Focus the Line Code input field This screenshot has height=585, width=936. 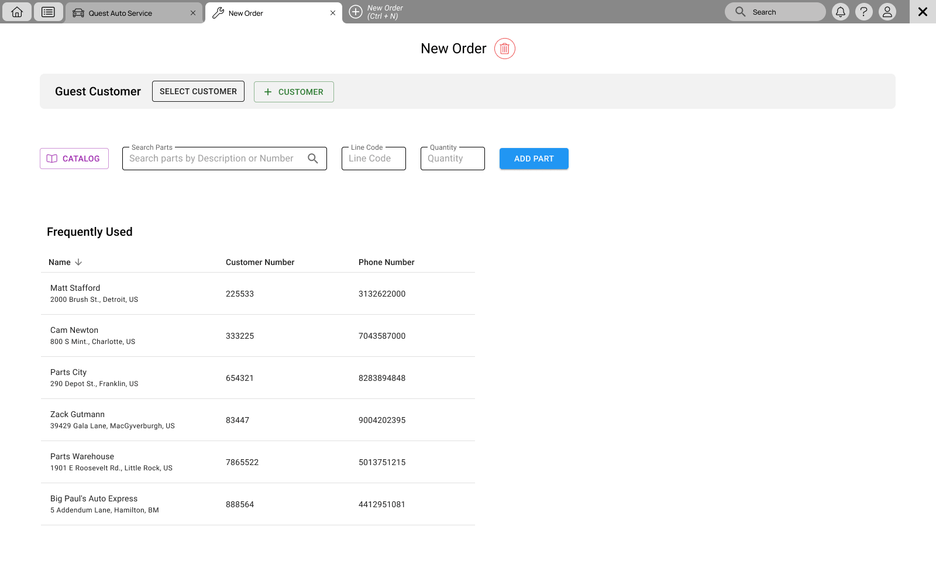[x=373, y=159]
